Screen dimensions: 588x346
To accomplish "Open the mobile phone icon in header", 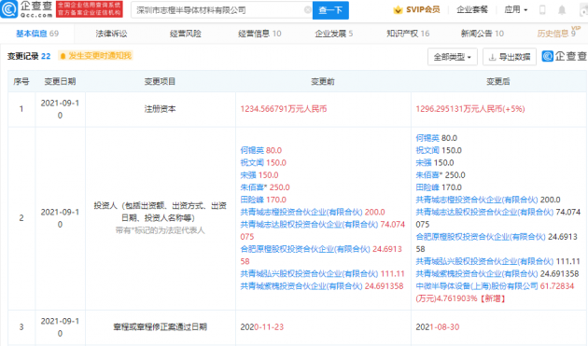I will [542, 10].
